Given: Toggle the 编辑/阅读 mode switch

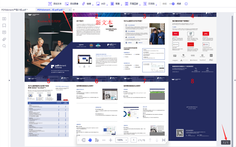Looking at the screenshot, I should point(173,4).
